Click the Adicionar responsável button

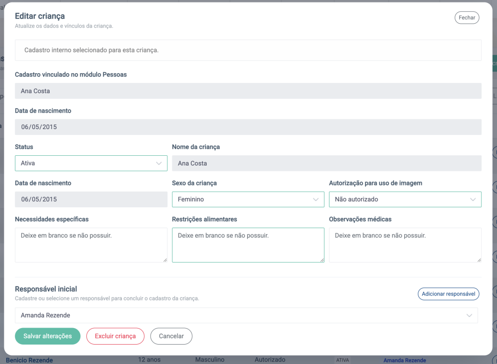coord(448,294)
